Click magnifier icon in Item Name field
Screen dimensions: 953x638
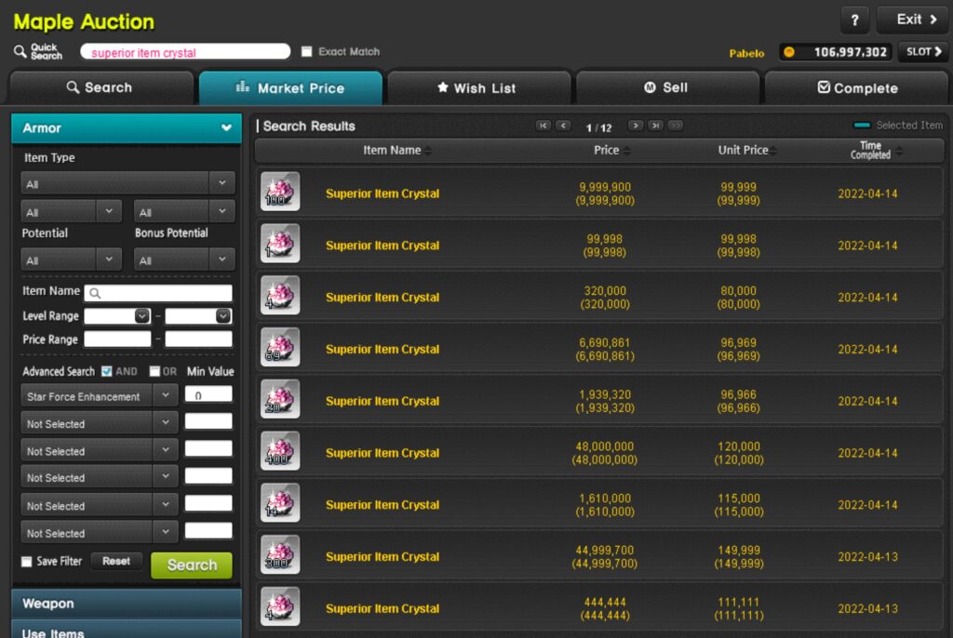click(x=95, y=294)
